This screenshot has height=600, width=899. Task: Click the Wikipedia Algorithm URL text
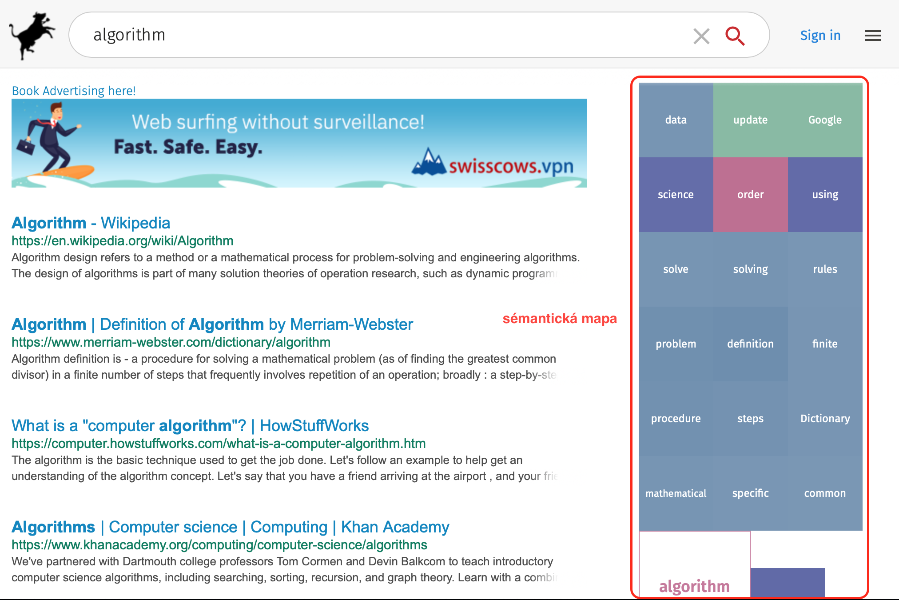click(x=122, y=241)
